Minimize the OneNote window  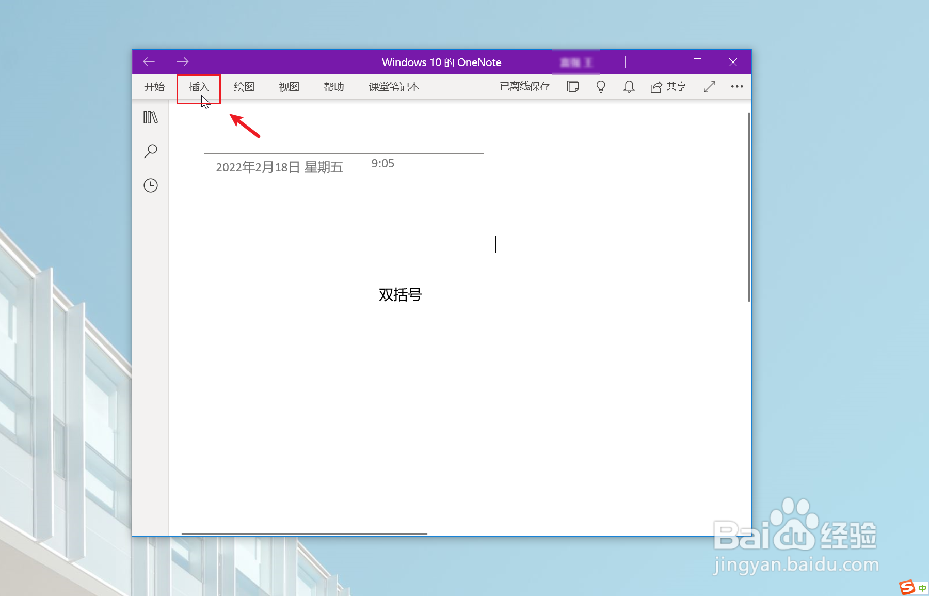(x=662, y=62)
